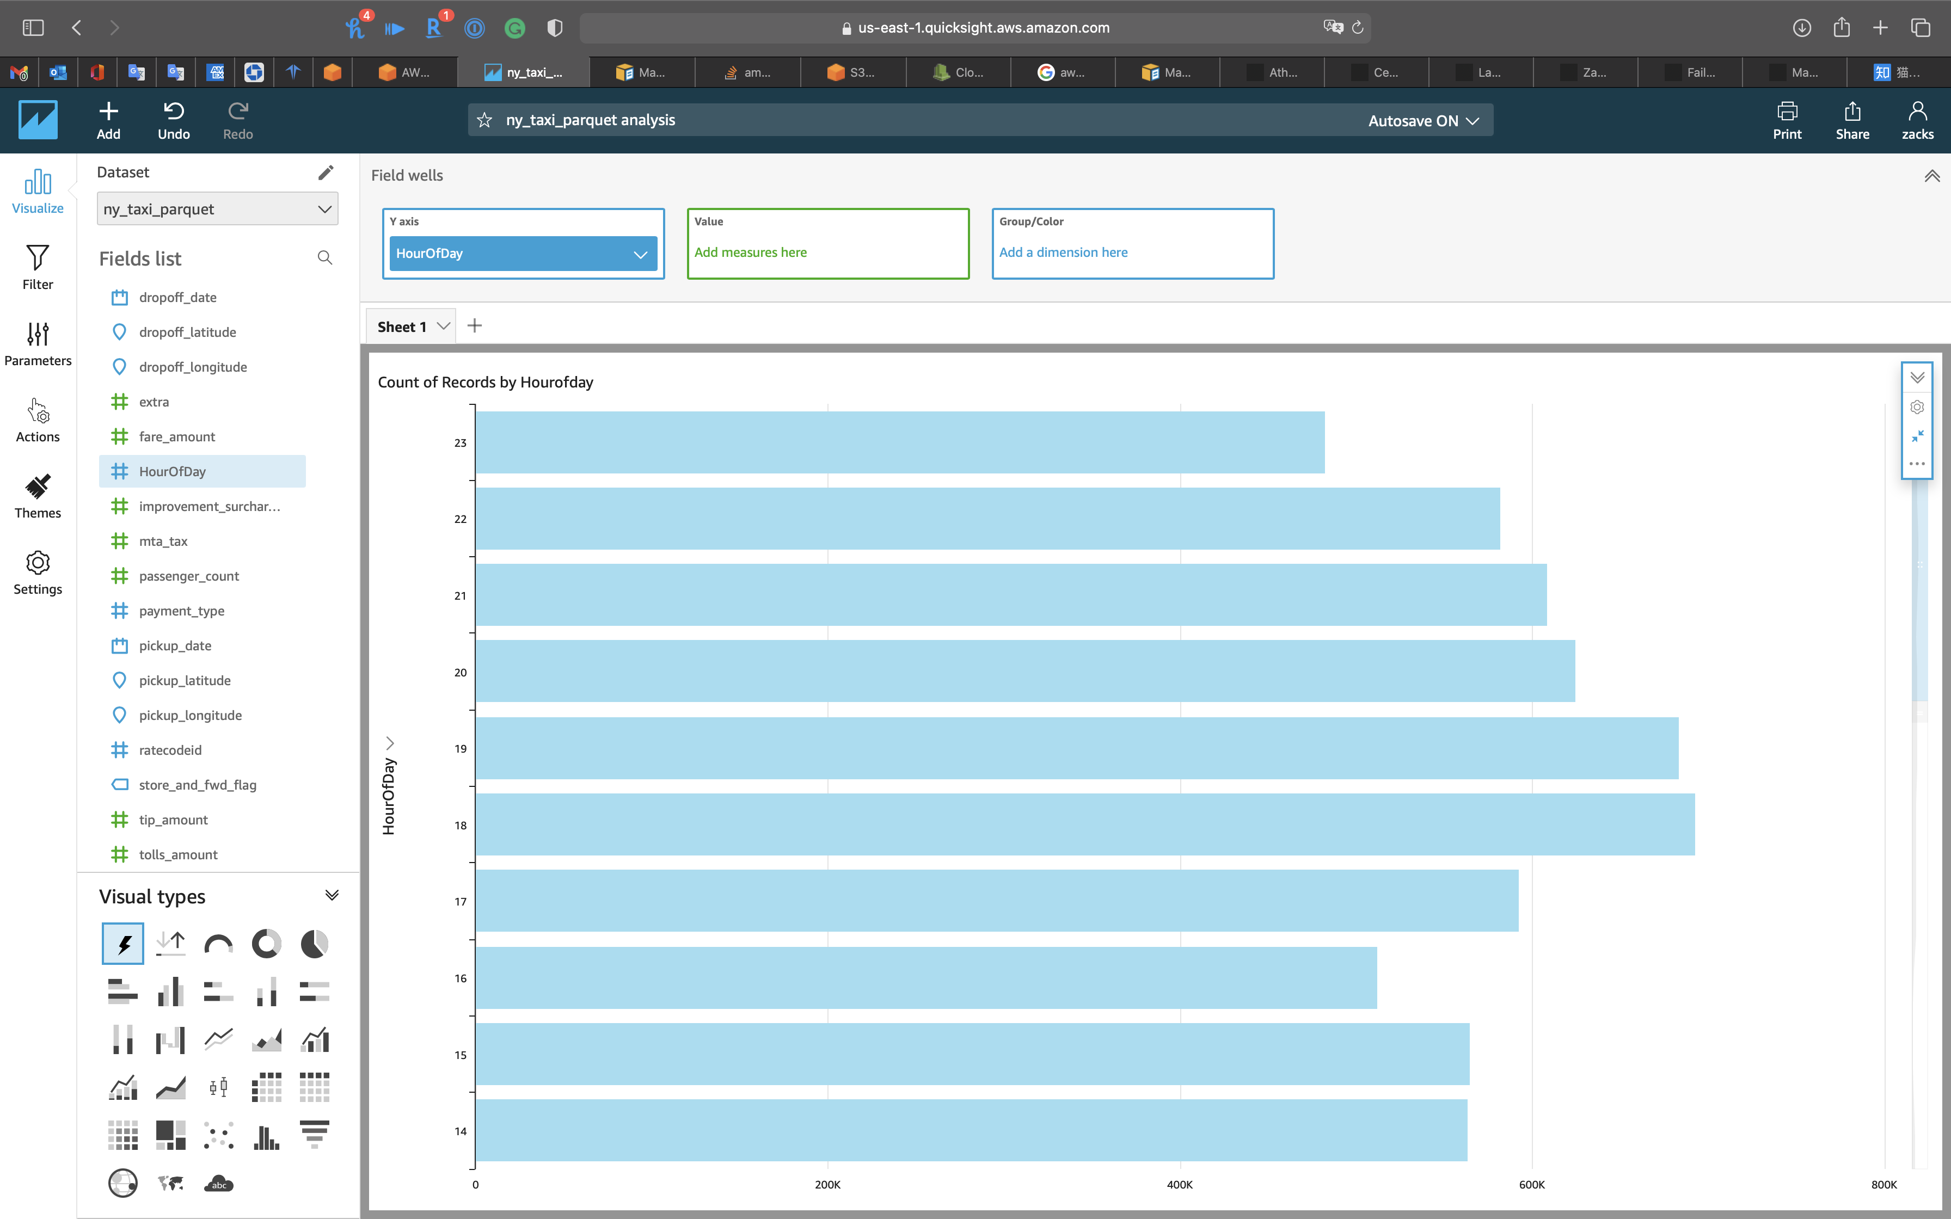Choose the word cloud visual type

click(x=218, y=1184)
